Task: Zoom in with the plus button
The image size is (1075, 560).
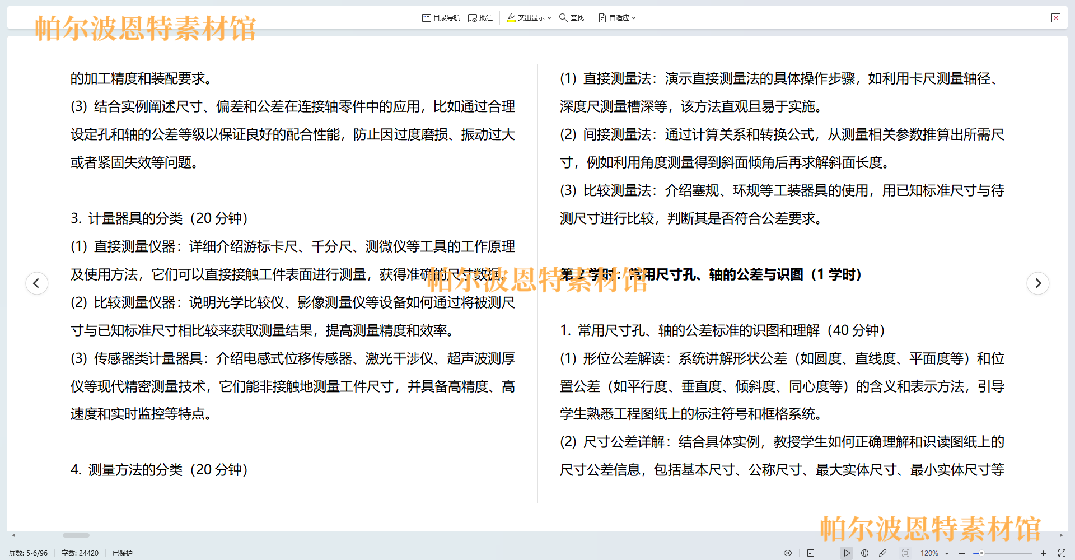Action: click(1044, 553)
